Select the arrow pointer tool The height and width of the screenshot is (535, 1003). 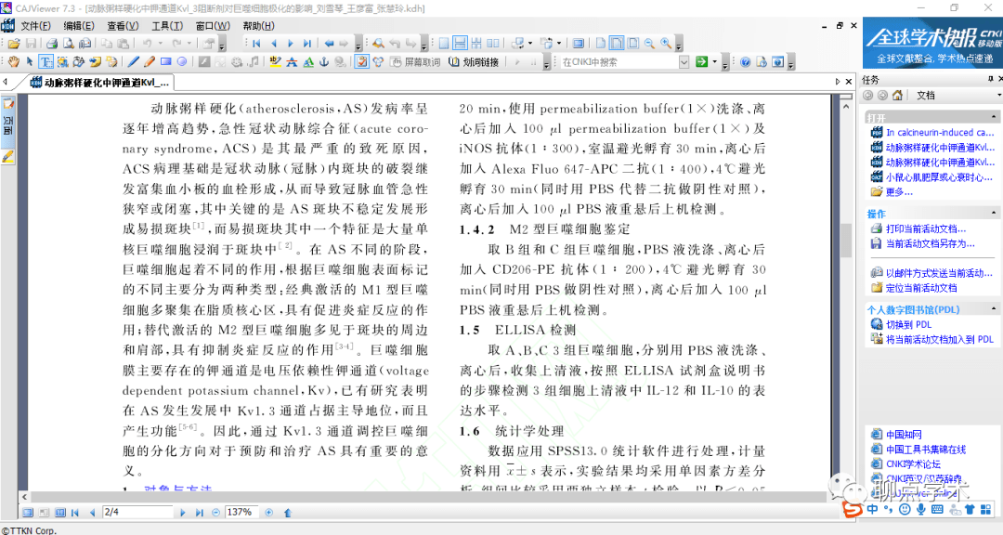pyautogui.click(x=30, y=62)
